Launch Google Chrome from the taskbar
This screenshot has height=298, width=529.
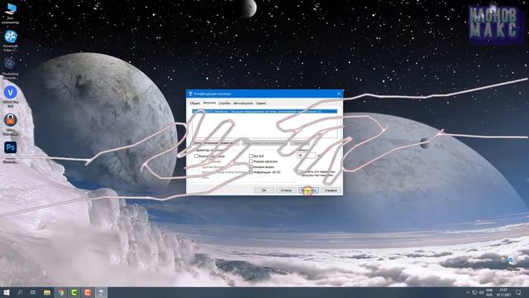point(60,292)
